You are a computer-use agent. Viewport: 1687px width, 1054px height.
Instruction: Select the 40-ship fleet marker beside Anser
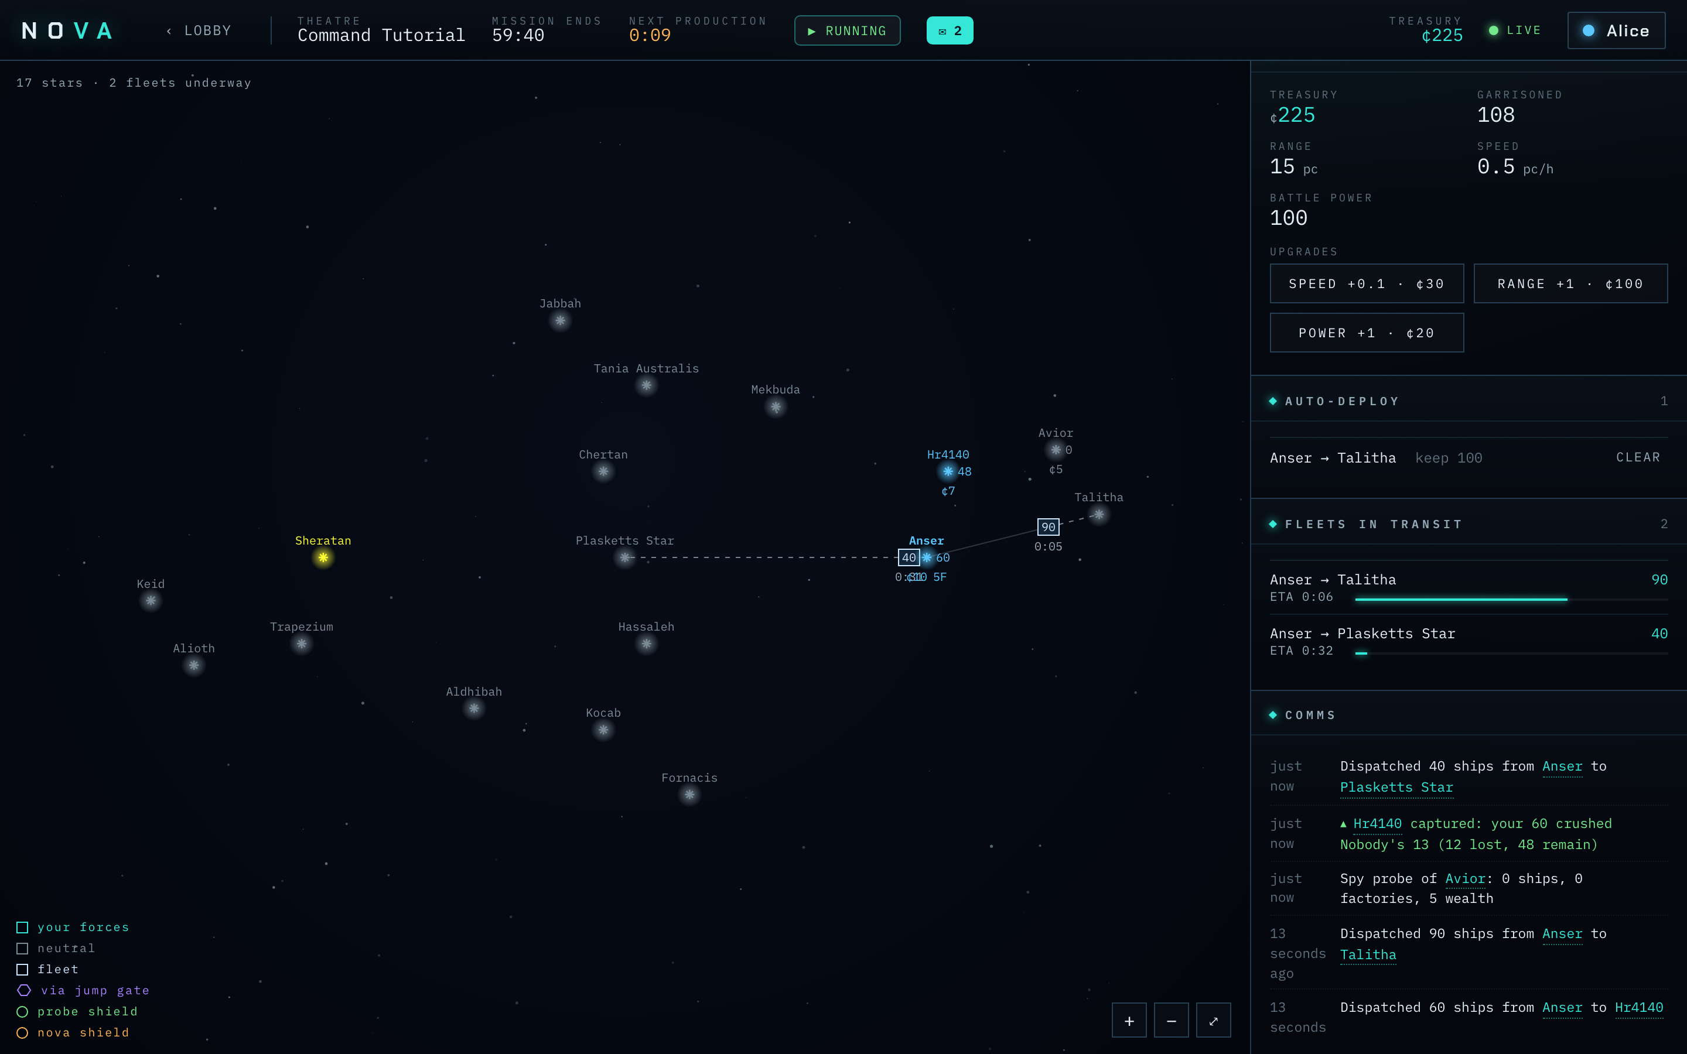pos(909,557)
